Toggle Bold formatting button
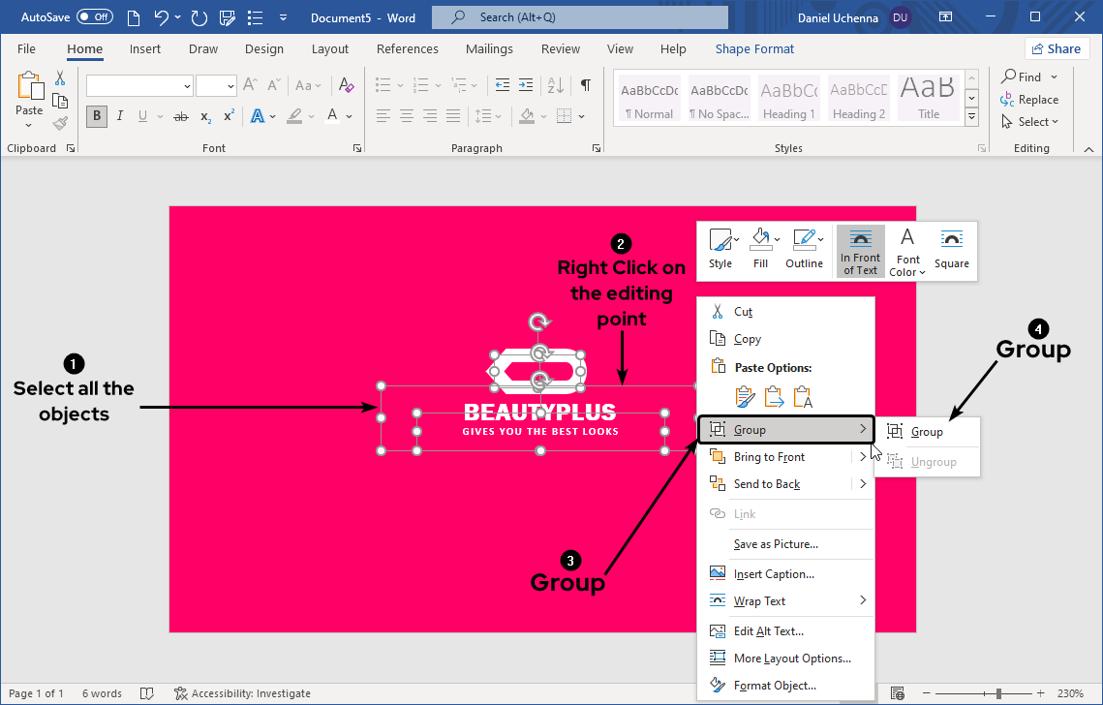 96,116
